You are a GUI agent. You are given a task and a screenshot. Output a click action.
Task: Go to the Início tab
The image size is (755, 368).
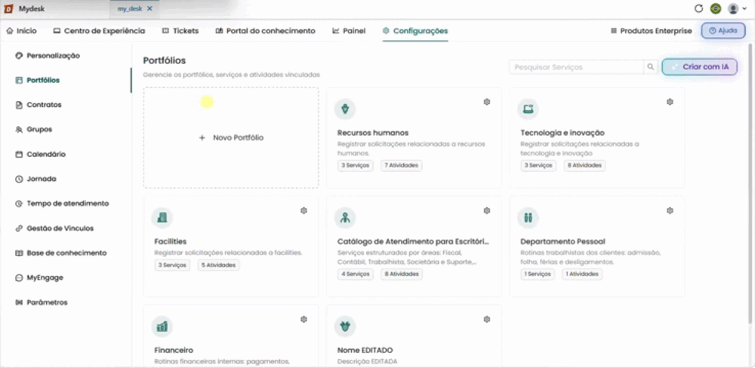pyautogui.click(x=21, y=31)
